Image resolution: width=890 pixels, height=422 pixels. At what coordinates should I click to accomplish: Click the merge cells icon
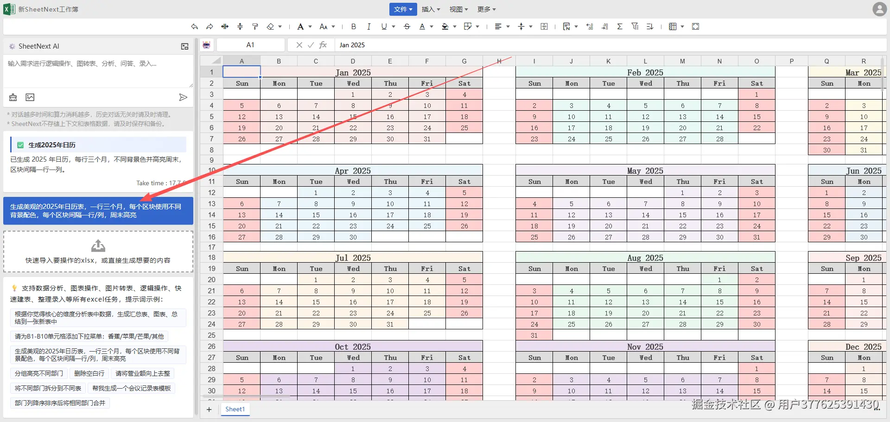[x=544, y=27]
